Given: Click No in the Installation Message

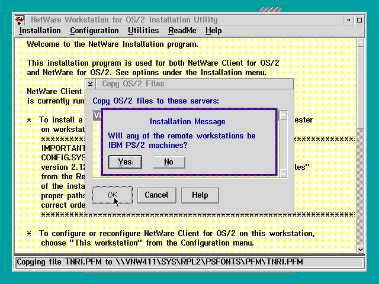Looking at the screenshot, I should [169, 162].
